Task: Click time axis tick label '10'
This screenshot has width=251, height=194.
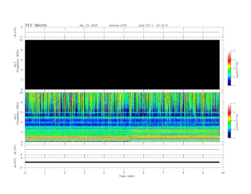Action: 223,173
